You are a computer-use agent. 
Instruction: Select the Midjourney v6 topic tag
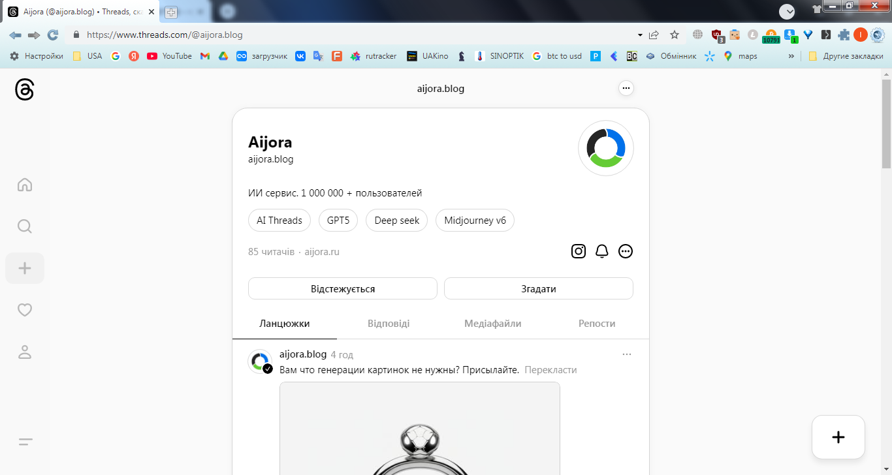click(x=475, y=221)
